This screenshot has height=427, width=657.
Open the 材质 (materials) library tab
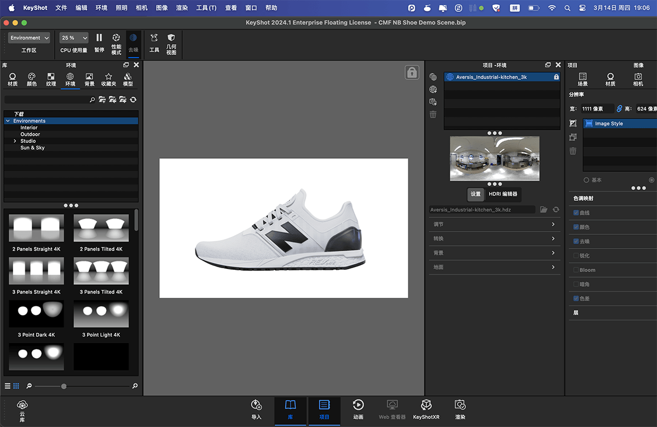[13, 80]
